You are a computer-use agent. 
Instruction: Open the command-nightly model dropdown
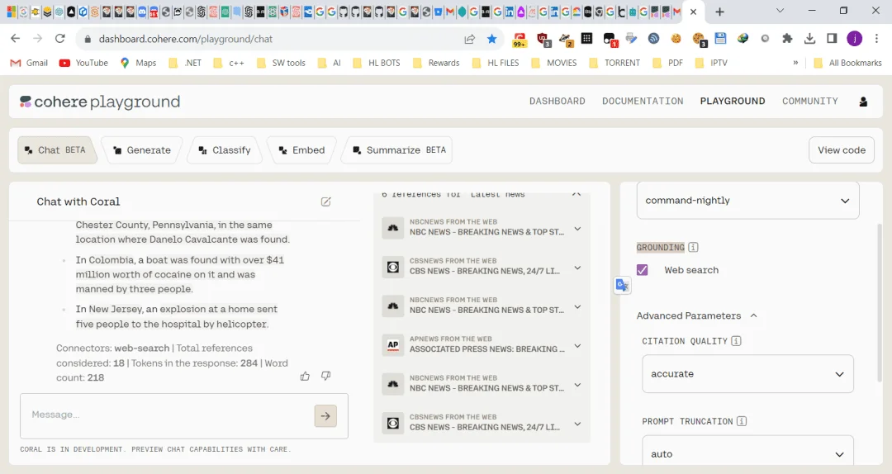click(x=747, y=201)
